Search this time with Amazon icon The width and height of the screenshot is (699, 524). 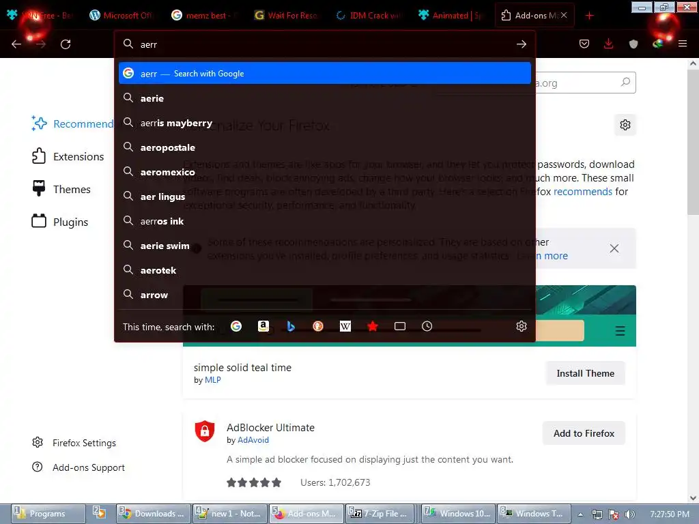pyautogui.click(x=263, y=326)
